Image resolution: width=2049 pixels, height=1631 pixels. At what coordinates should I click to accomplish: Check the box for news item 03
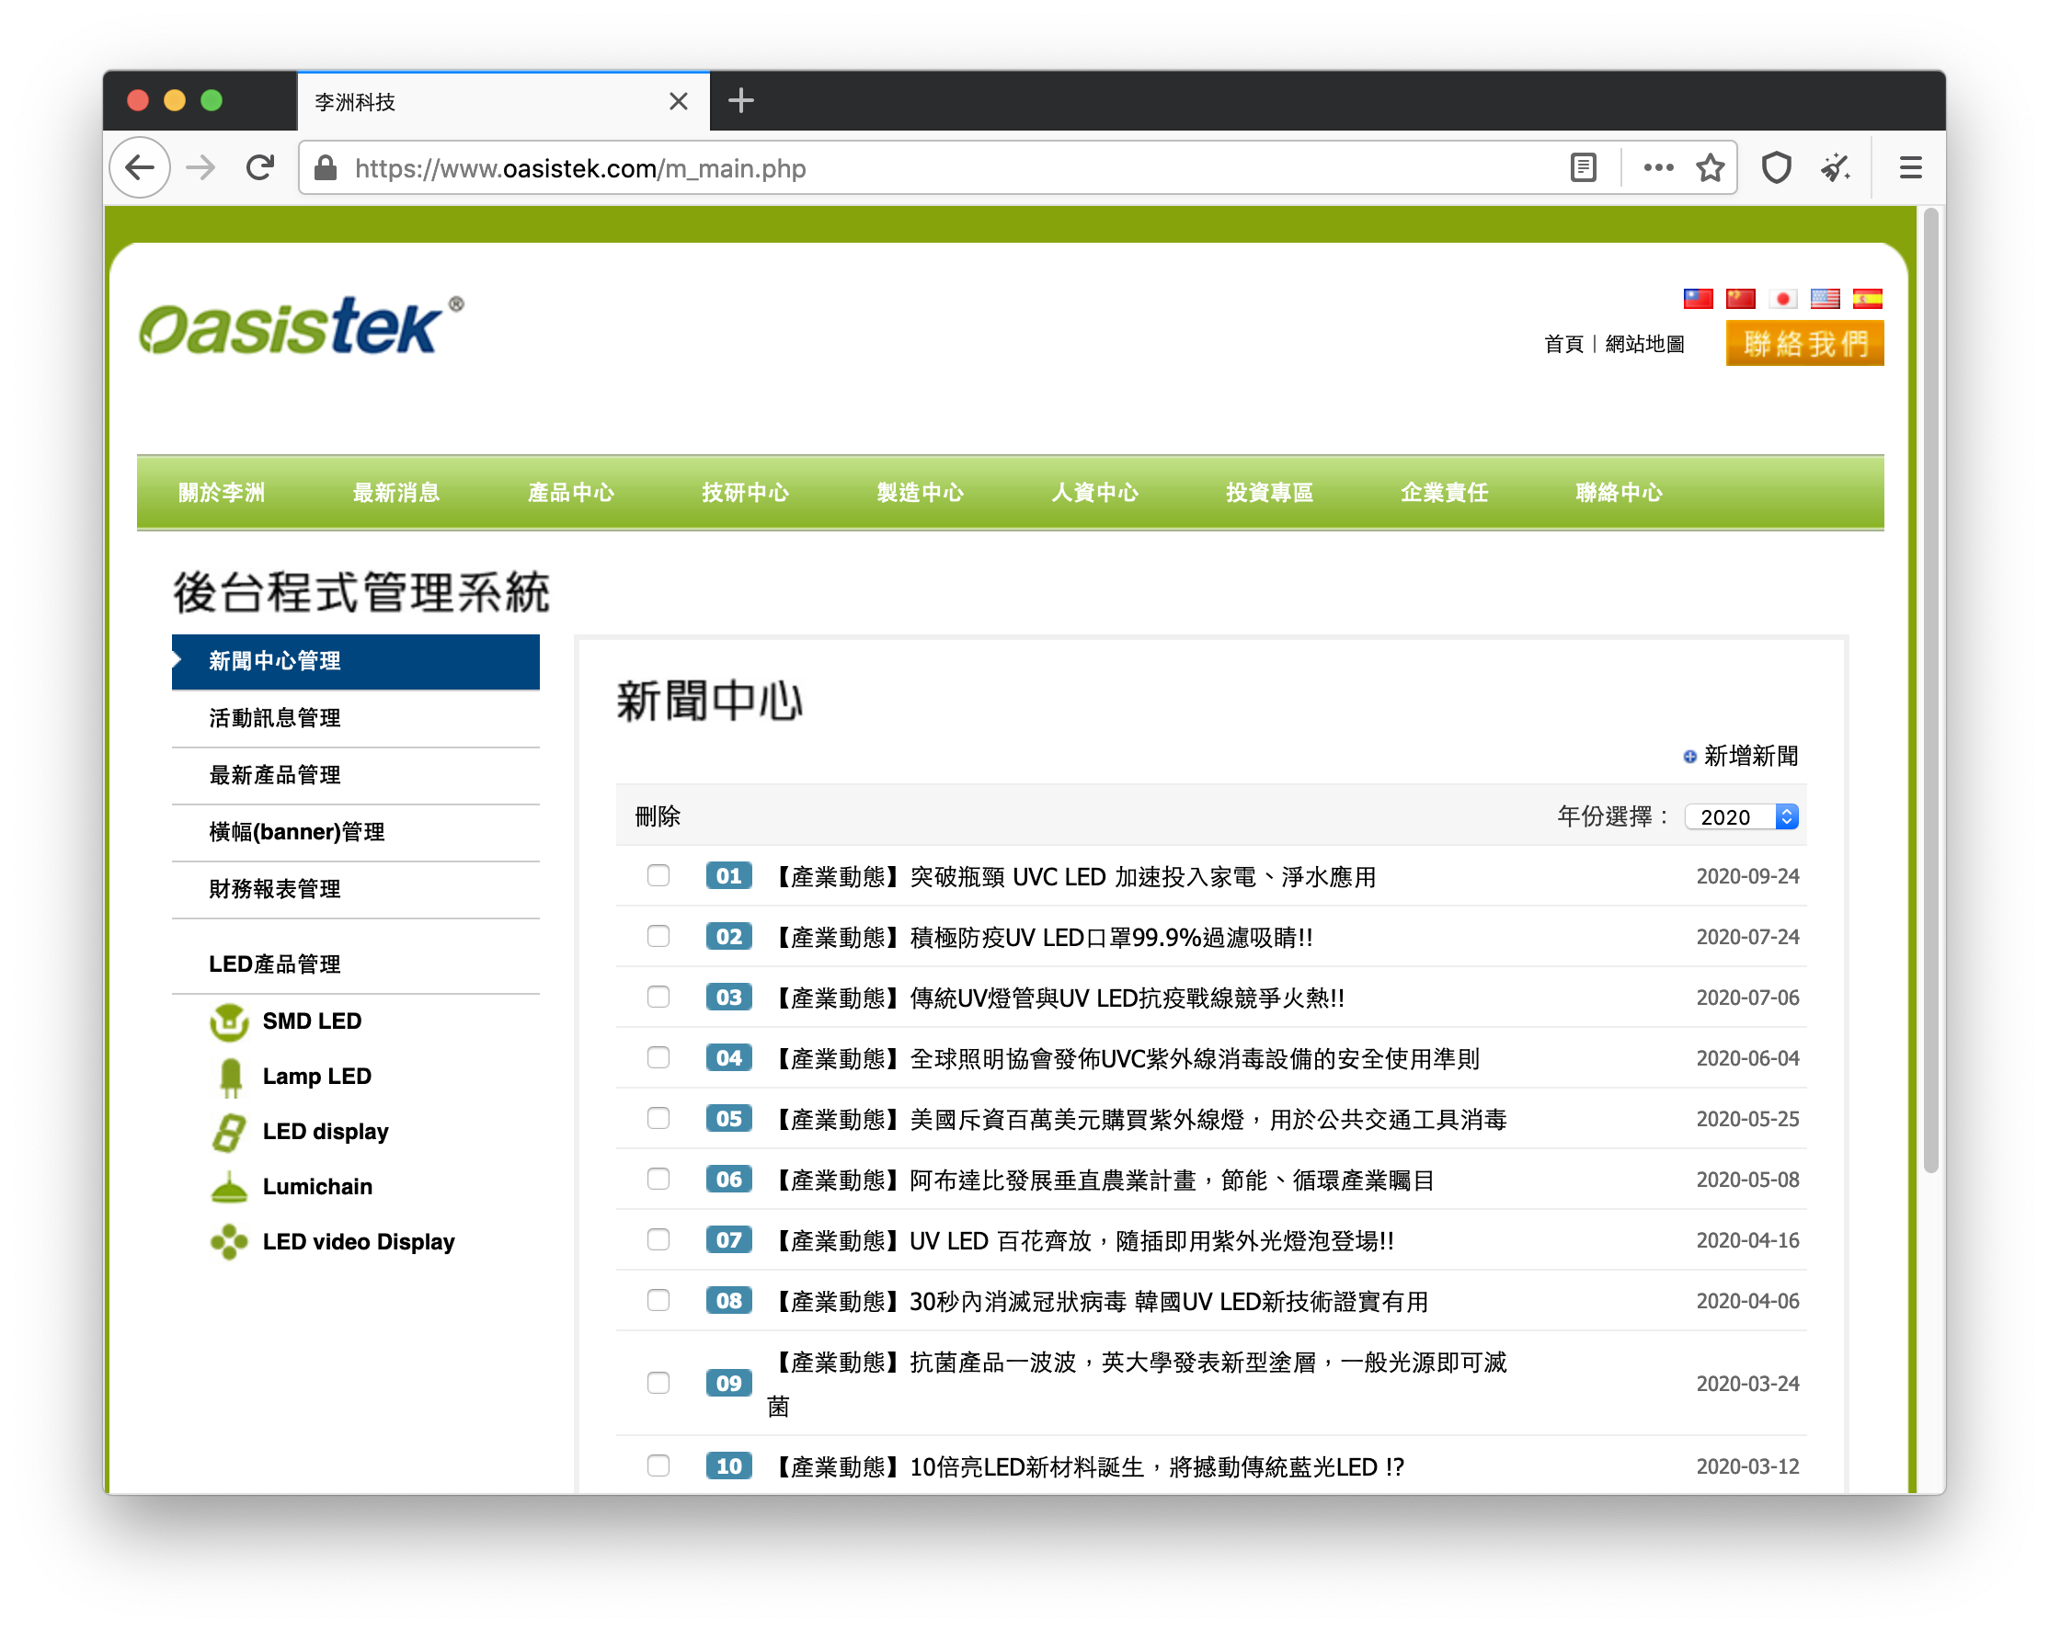point(658,997)
